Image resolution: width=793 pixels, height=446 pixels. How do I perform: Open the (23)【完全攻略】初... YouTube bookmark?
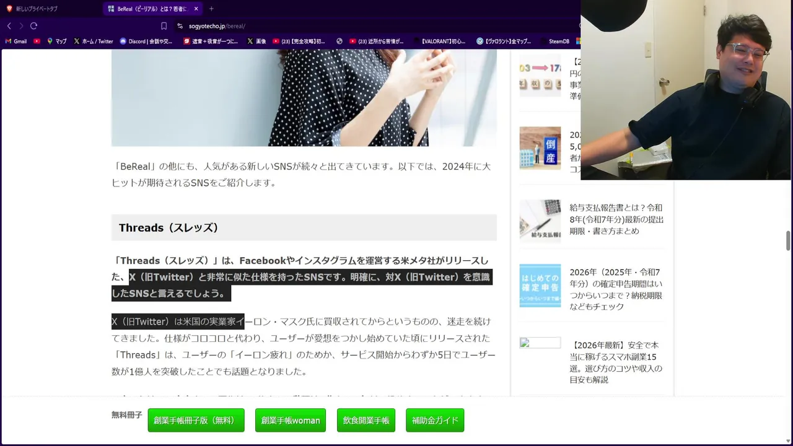point(299,42)
